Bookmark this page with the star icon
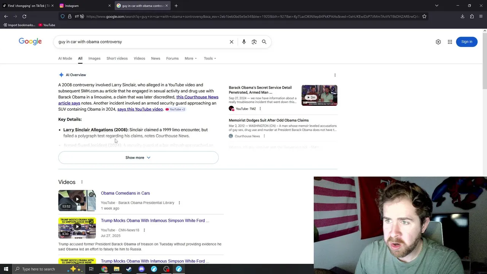The width and height of the screenshot is (487, 274). (x=424, y=16)
